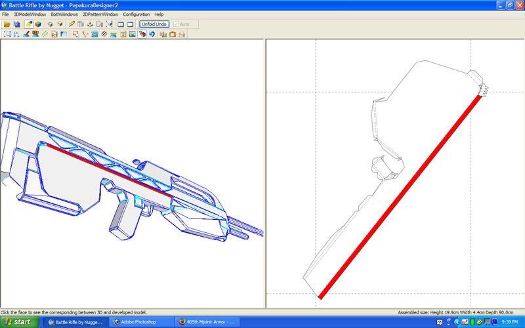Toggle the question-mark cube face-check icon
Screen dimensions: 525x328
[142, 34]
